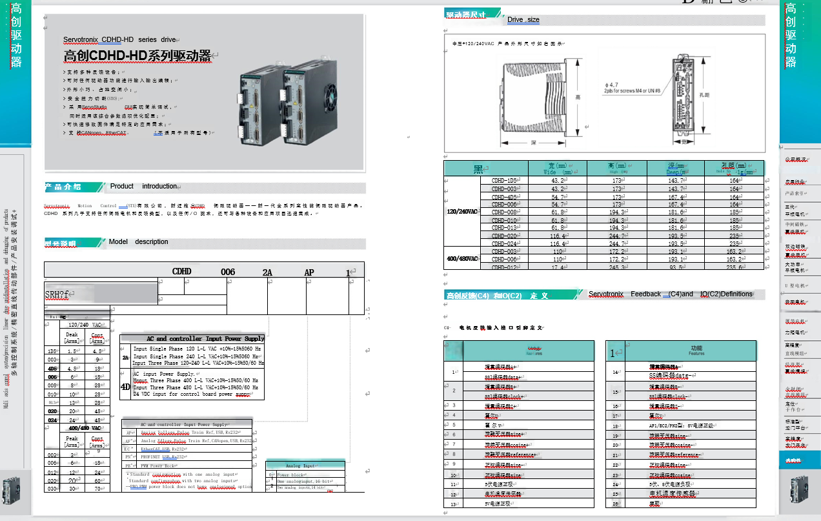
Task: Click "Servotronix Feedback (C4) and IO(C2) Definitions" heading
Action: click(x=671, y=294)
